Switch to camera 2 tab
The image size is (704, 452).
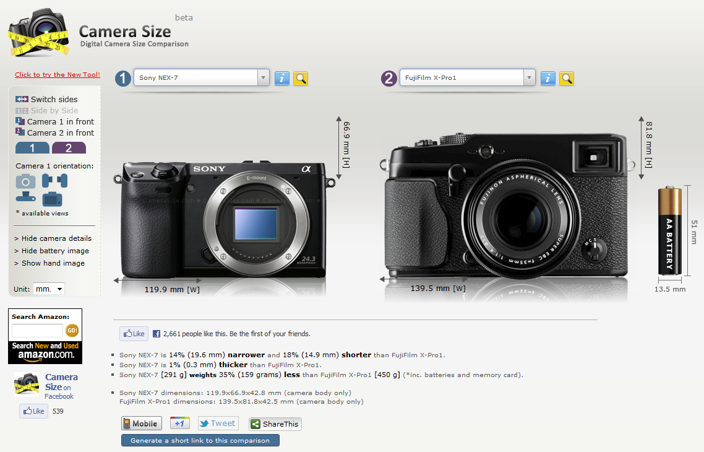69,148
